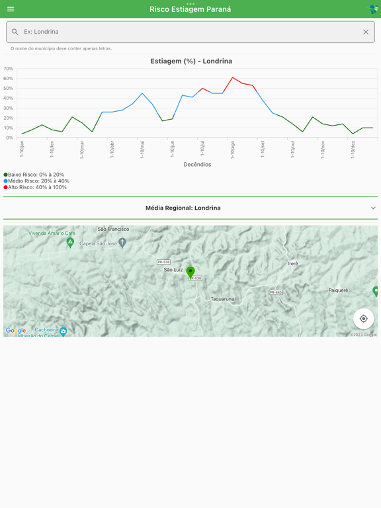Select the green location pin near São Luiz
Screen dimensions: 381x508
coord(190,273)
